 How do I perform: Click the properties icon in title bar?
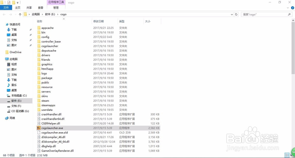(x=9, y=2)
